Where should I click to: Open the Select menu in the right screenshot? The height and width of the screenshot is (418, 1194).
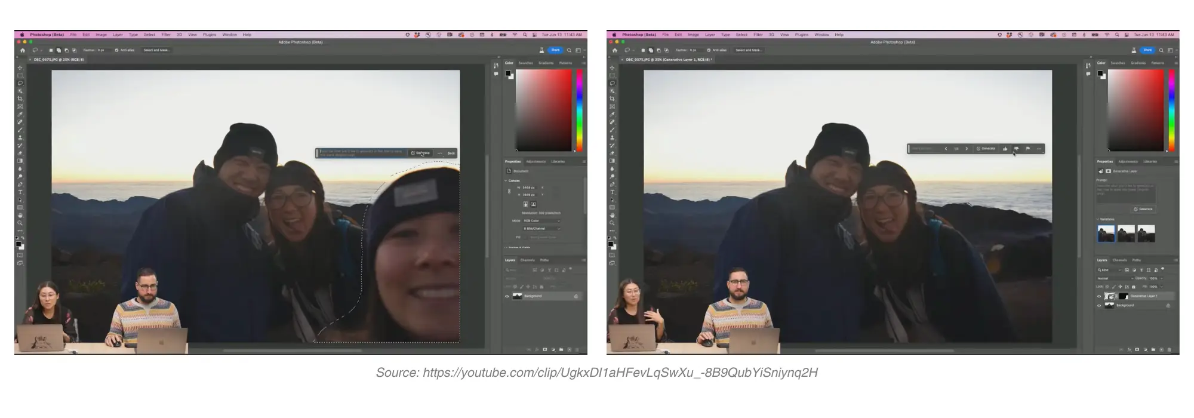(x=741, y=35)
